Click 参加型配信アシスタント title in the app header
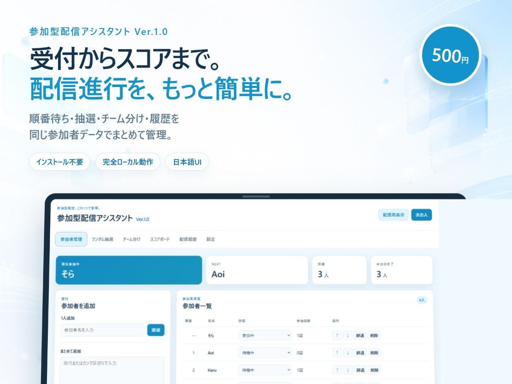 pyautogui.click(x=94, y=218)
